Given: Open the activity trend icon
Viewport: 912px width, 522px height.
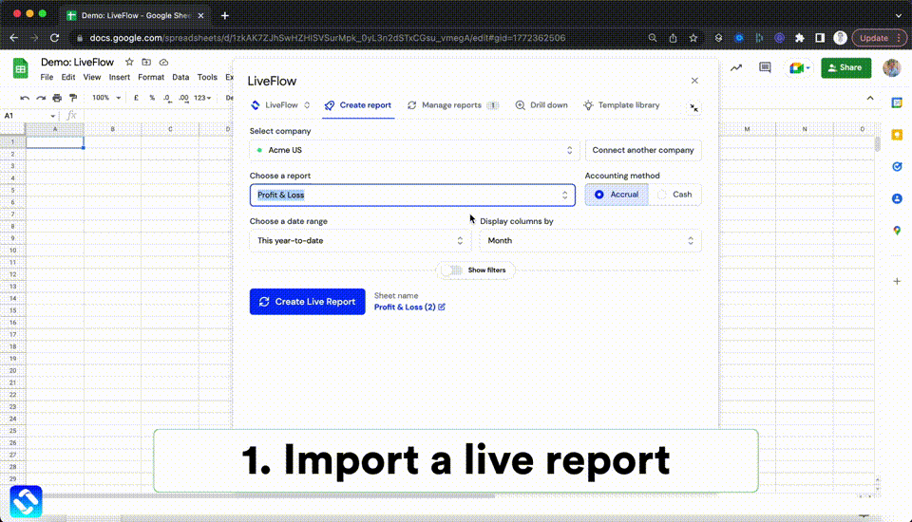Looking at the screenshot, I should 736,68.
